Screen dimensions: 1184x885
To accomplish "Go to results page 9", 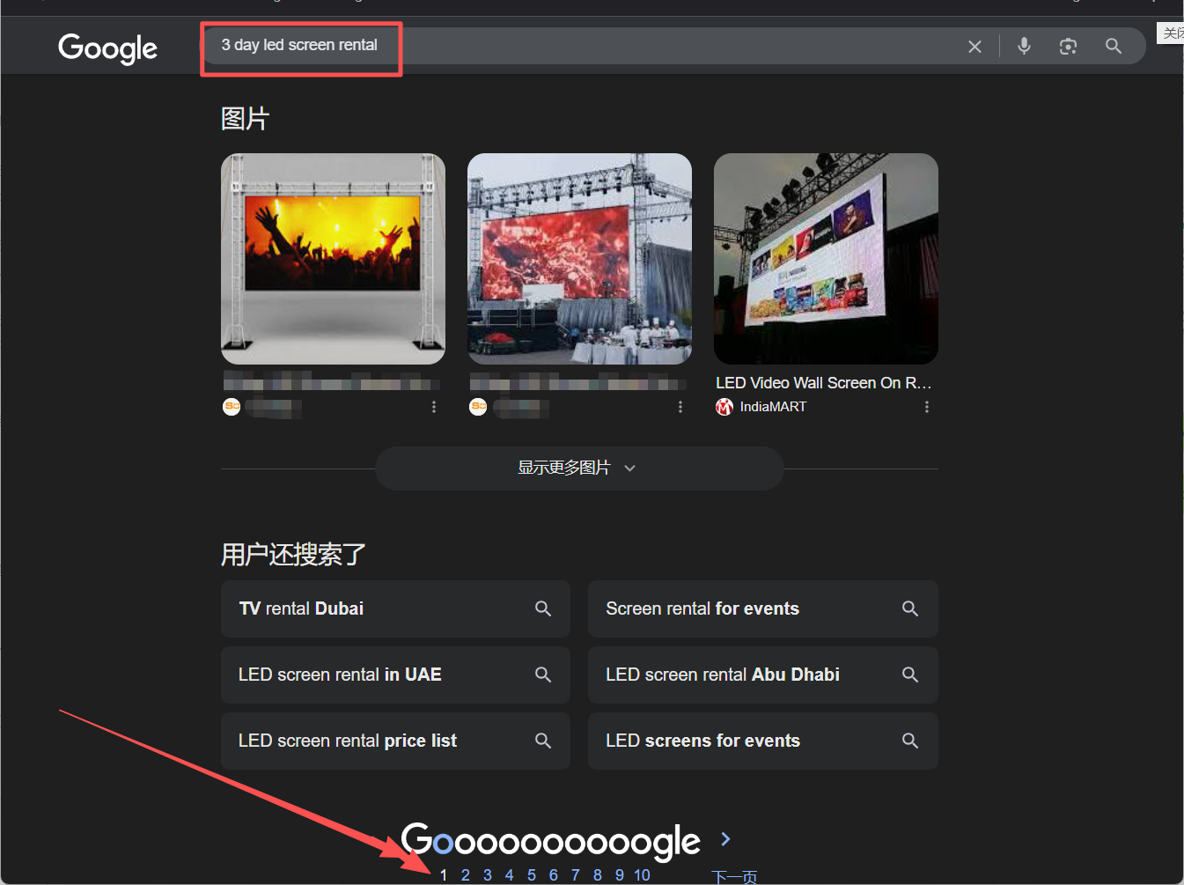I will 620,875.
